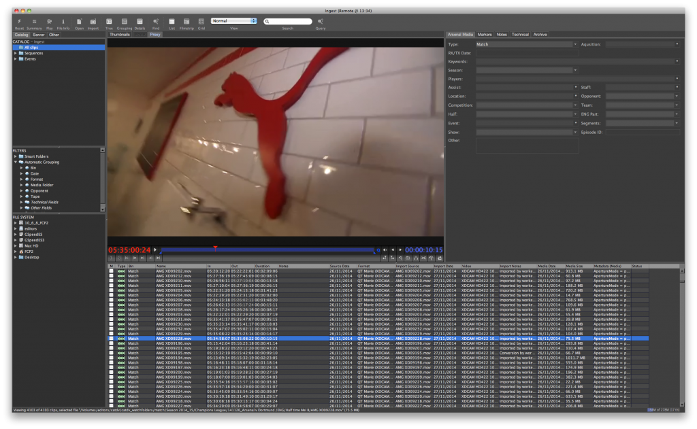The height and width of the screenshot is (429, 697).
Task: Check the box for AMG XD09212.mov row
Action: tap(112, 276)
